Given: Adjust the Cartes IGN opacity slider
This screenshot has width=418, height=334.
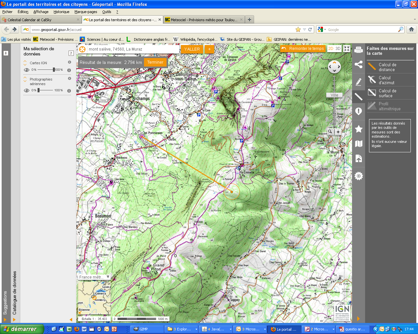Looking at the screenshot, I should [54, 70].
